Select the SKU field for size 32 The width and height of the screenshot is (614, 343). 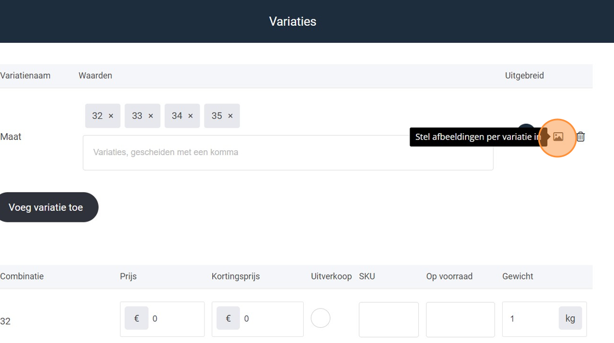pos(388,319)
